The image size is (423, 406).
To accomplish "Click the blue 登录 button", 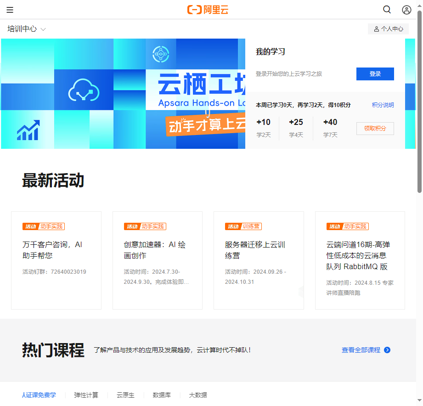I will tap(375, 74).
